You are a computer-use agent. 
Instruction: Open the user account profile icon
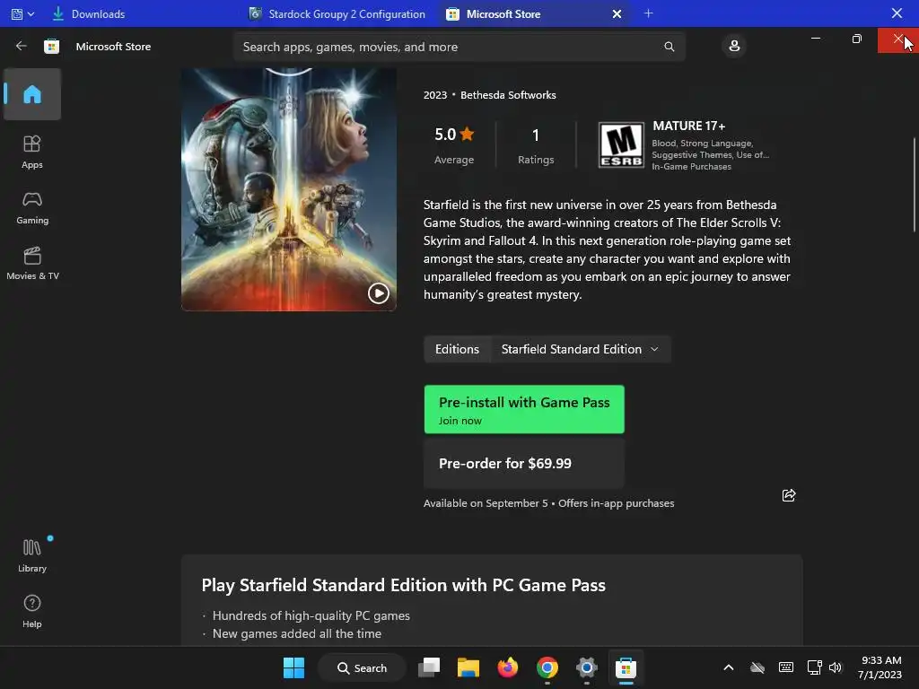tap(734, 46)
